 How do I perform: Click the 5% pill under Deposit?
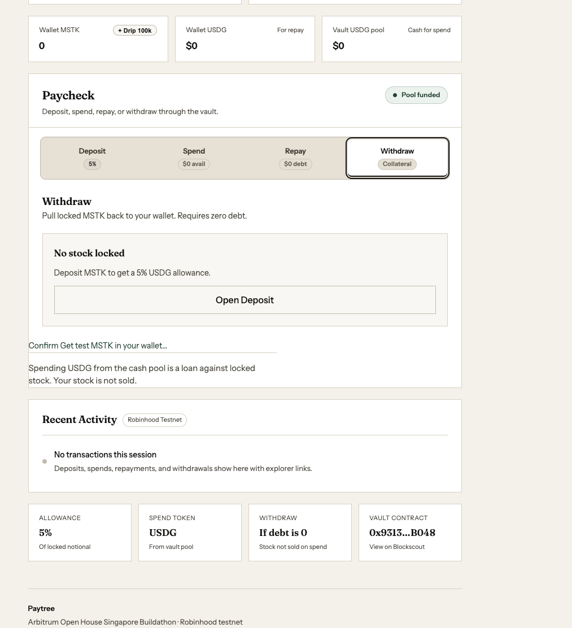pos(92,164)
